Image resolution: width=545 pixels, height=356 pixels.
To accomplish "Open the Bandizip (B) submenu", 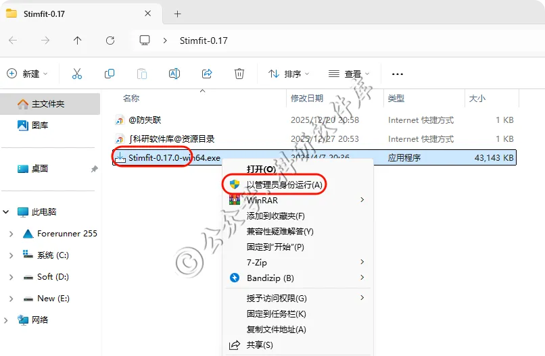I will (298, 278).
